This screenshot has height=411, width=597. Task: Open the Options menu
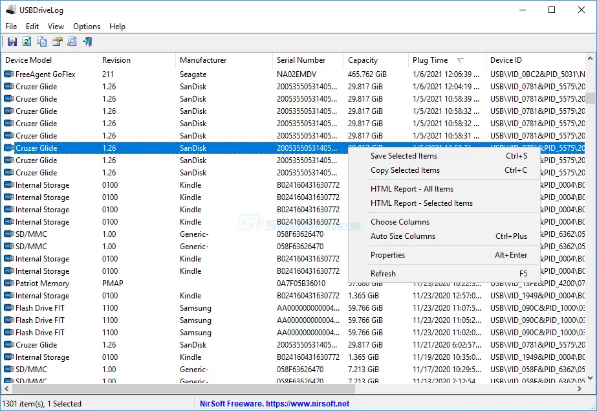(x=87, y=27)
